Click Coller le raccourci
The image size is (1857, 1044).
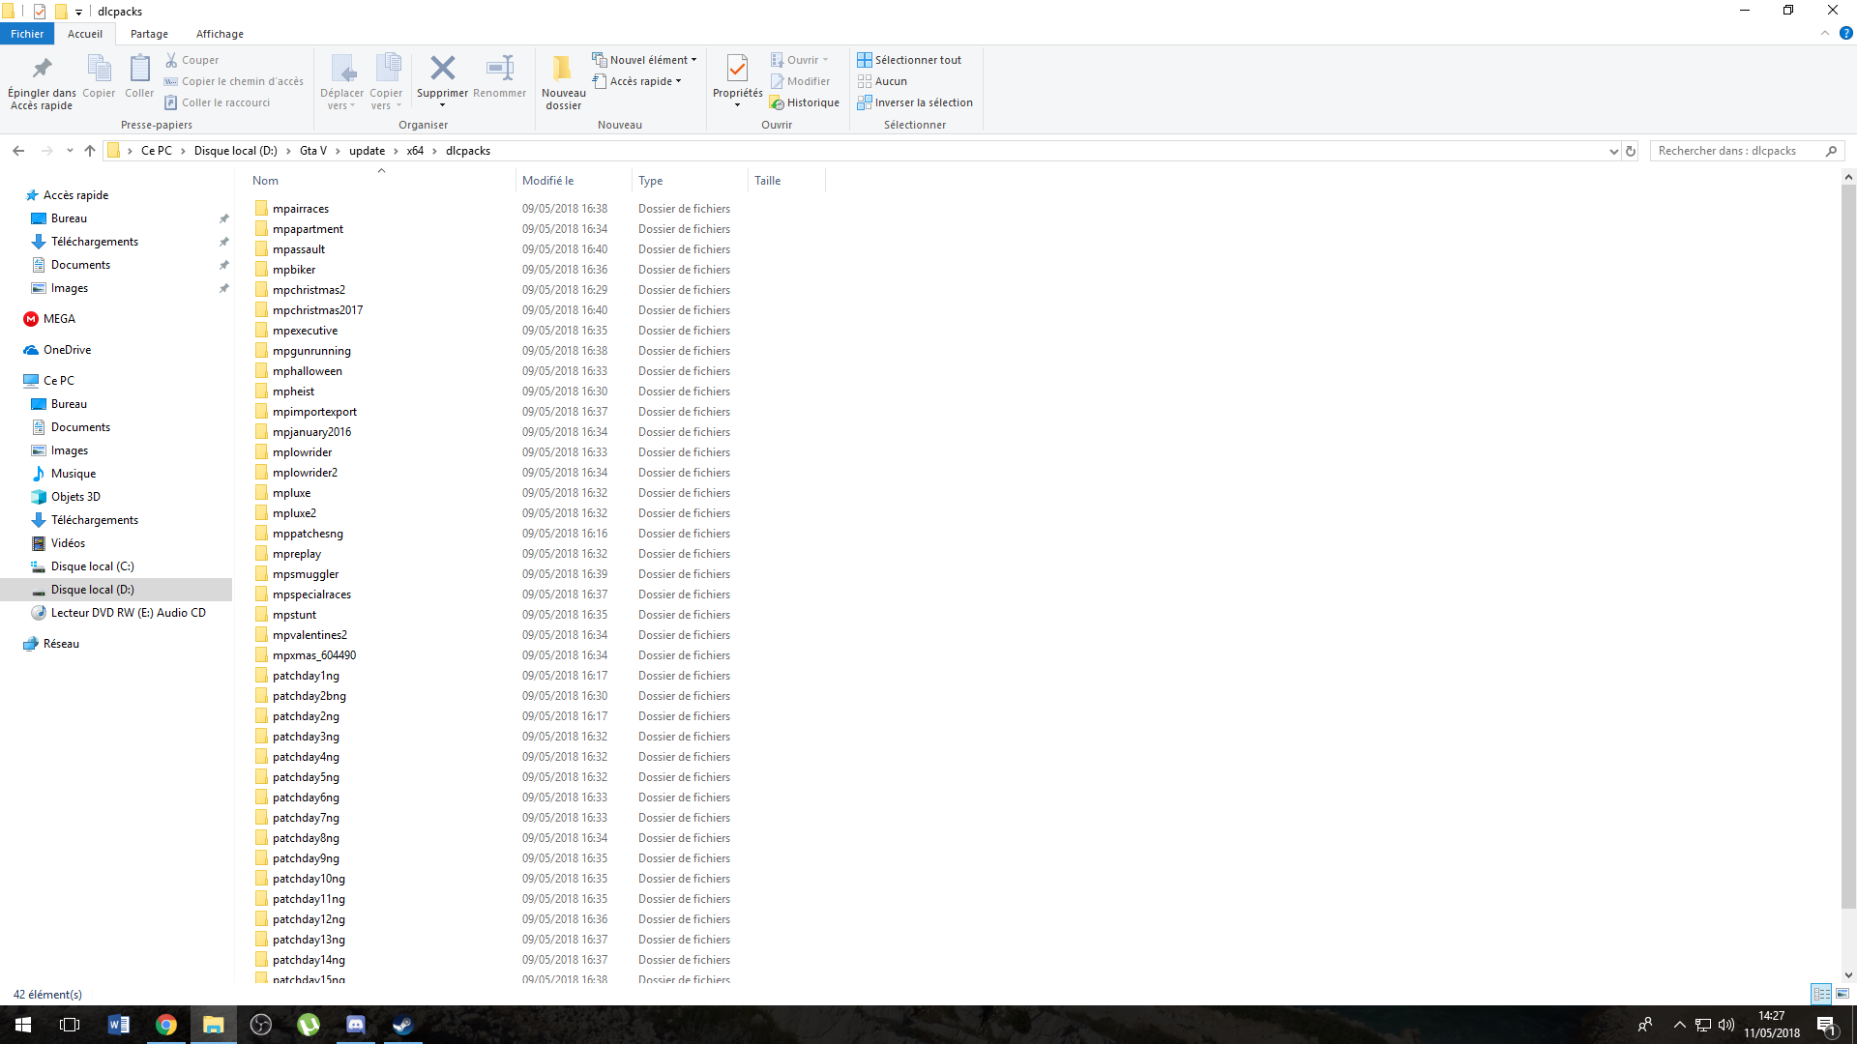click(x=217, y=102)
